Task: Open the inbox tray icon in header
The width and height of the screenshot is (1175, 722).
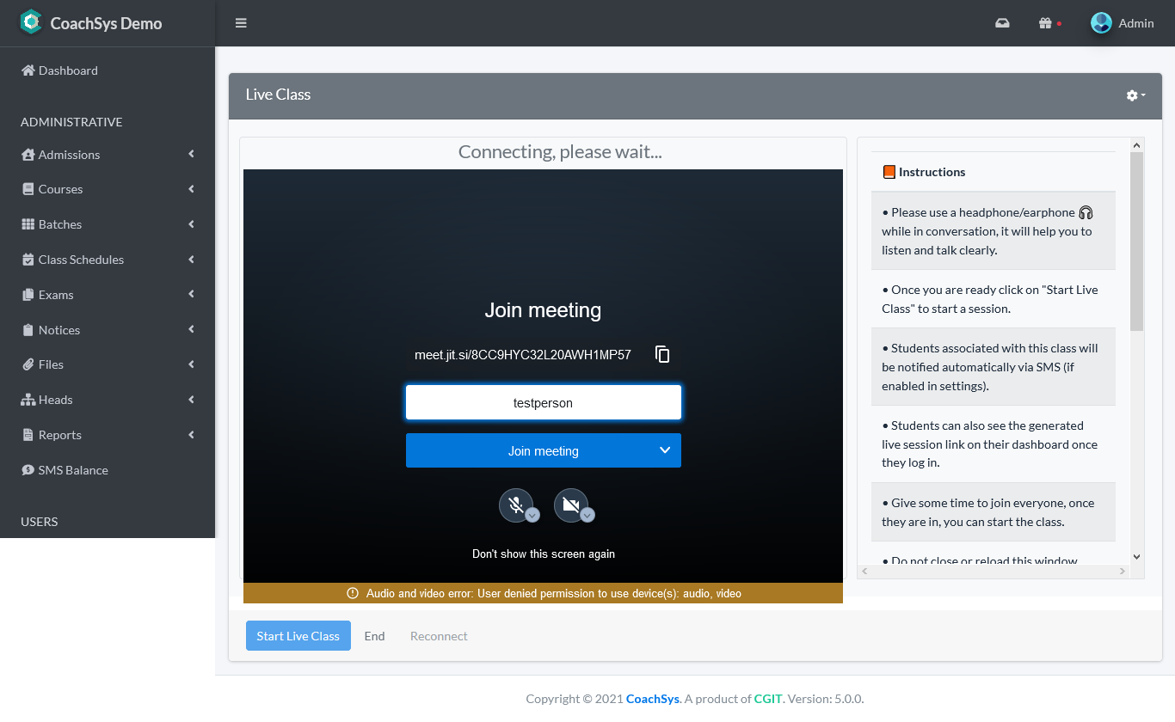Action: coord(1002,23)
